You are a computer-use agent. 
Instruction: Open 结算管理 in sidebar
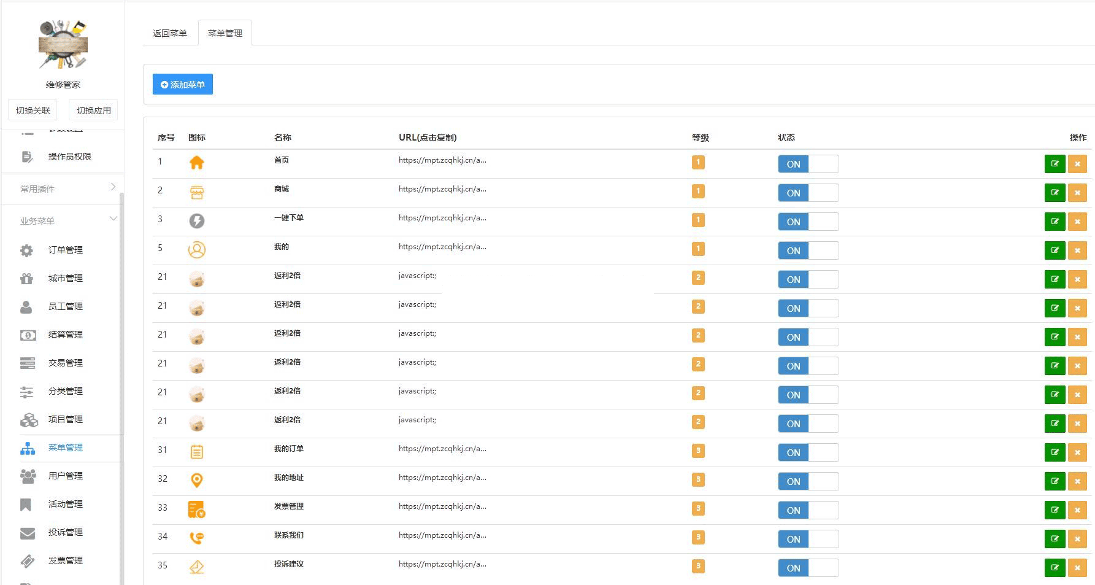tap(66, 335)
